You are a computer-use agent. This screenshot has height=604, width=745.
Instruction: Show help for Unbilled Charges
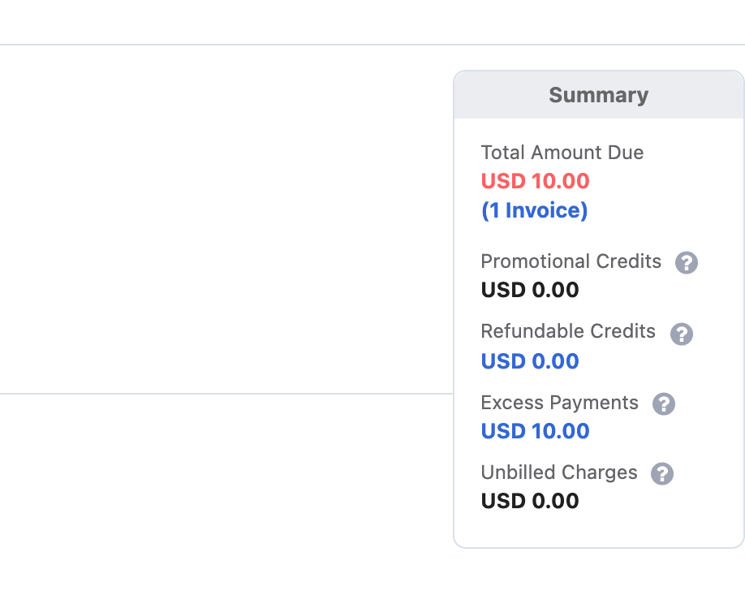(662, 474)
